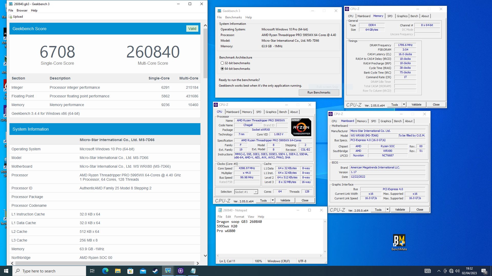
Task: Open File Explorer from the taskbar
Action: click(x=118, y=271)
